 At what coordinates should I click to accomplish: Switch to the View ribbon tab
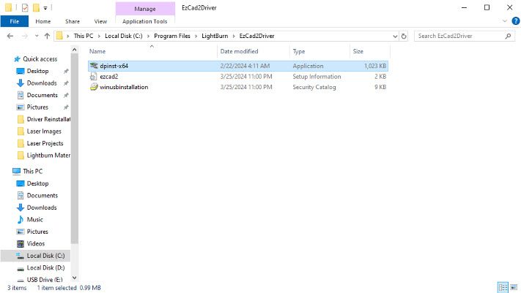point(100,21)
